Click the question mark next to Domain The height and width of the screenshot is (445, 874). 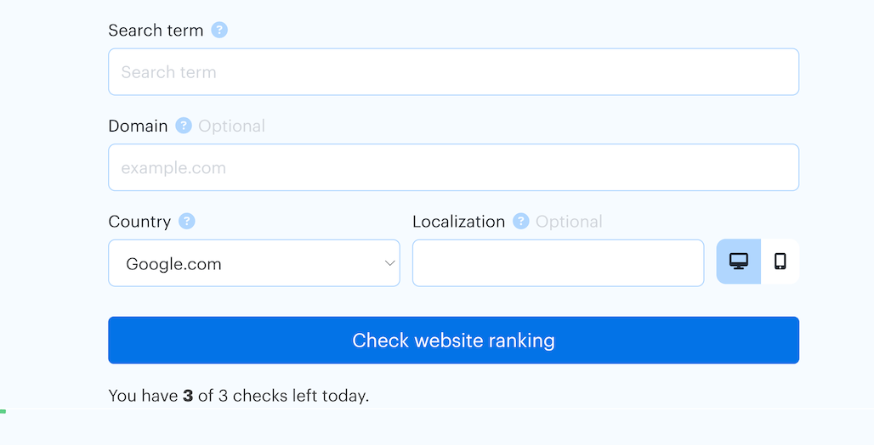tap(184, 126)
